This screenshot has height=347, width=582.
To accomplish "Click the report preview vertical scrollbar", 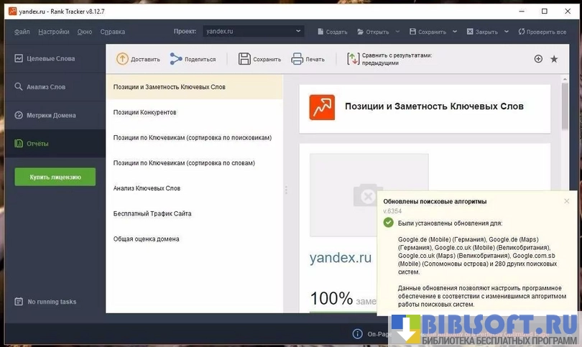I will [x=565, y=108].
